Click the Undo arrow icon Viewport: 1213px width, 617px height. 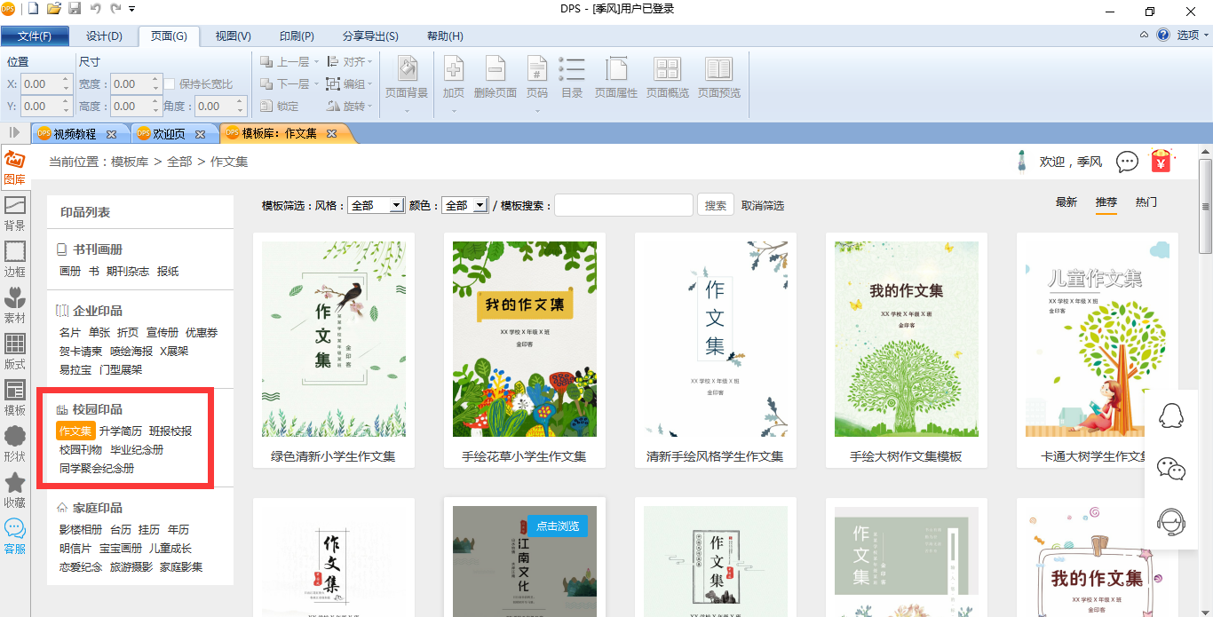(95, 9)
